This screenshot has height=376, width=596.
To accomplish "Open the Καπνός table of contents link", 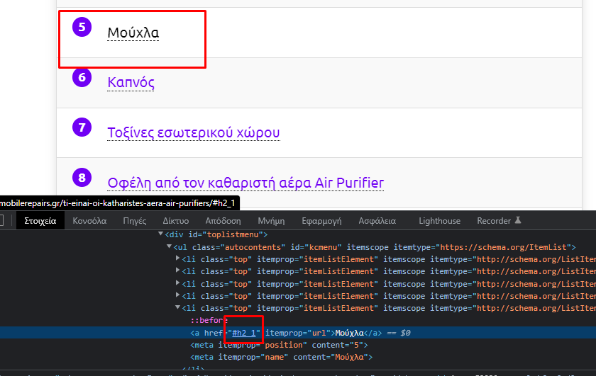I will 131,82.
